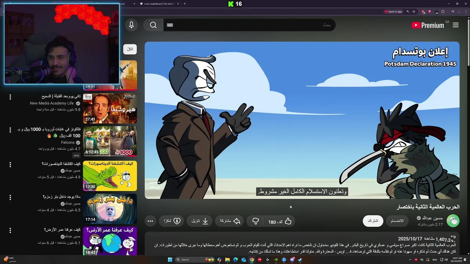The width and height of the screenshot is (470, 264).
Task: Open a new browser tab
Action: [x=184, y=4]
